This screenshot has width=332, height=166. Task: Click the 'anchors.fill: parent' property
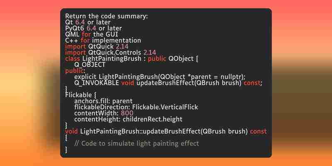pyautogui.click(x=103, y=101)
